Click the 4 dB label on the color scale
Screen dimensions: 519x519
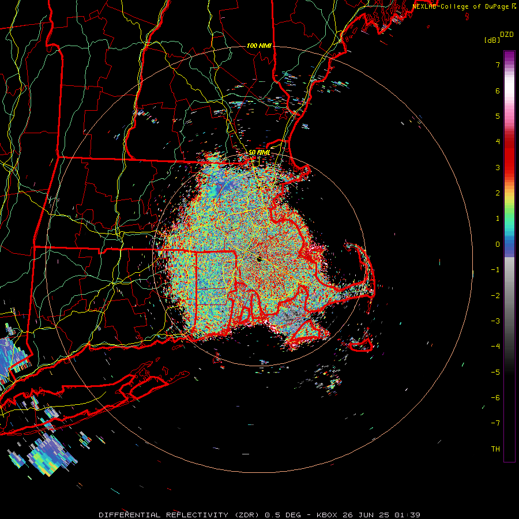pyautogui.click(x=498, y=142)
